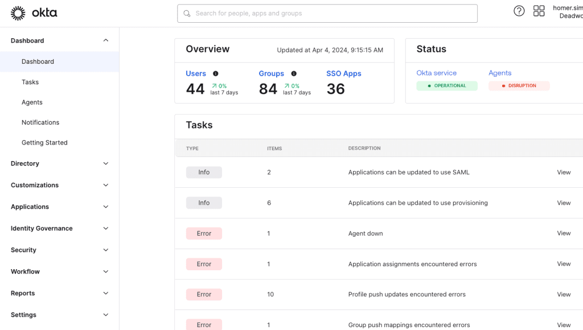Click the Updated at Apr 4, 2024 timestamp
The height and width of the screenshot is (330, 583).
tap(330, 50)
